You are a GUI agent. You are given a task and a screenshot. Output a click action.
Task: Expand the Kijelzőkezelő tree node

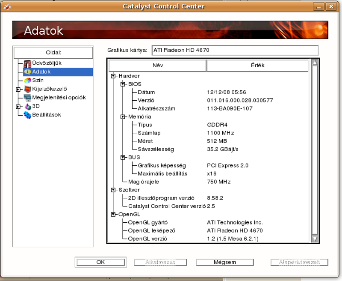(18, 89)
